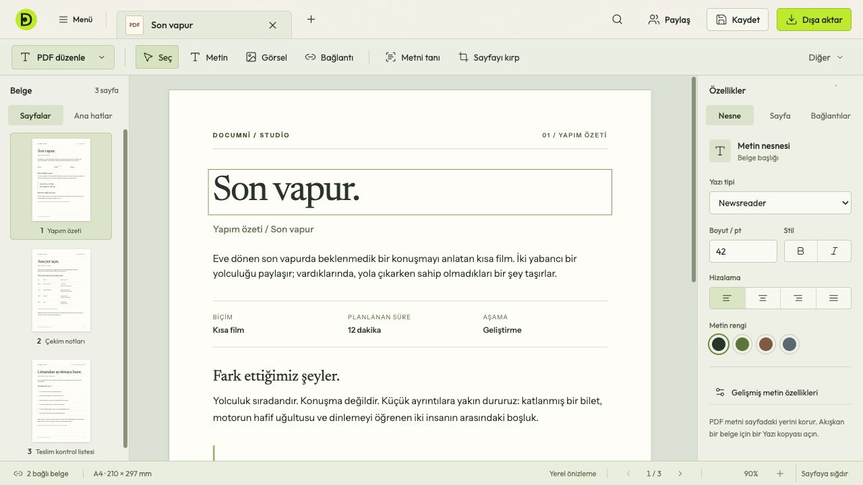Screen dimensions: 863x485
Task: Switch to Ana hatlar tab
Action: [93, 115]
